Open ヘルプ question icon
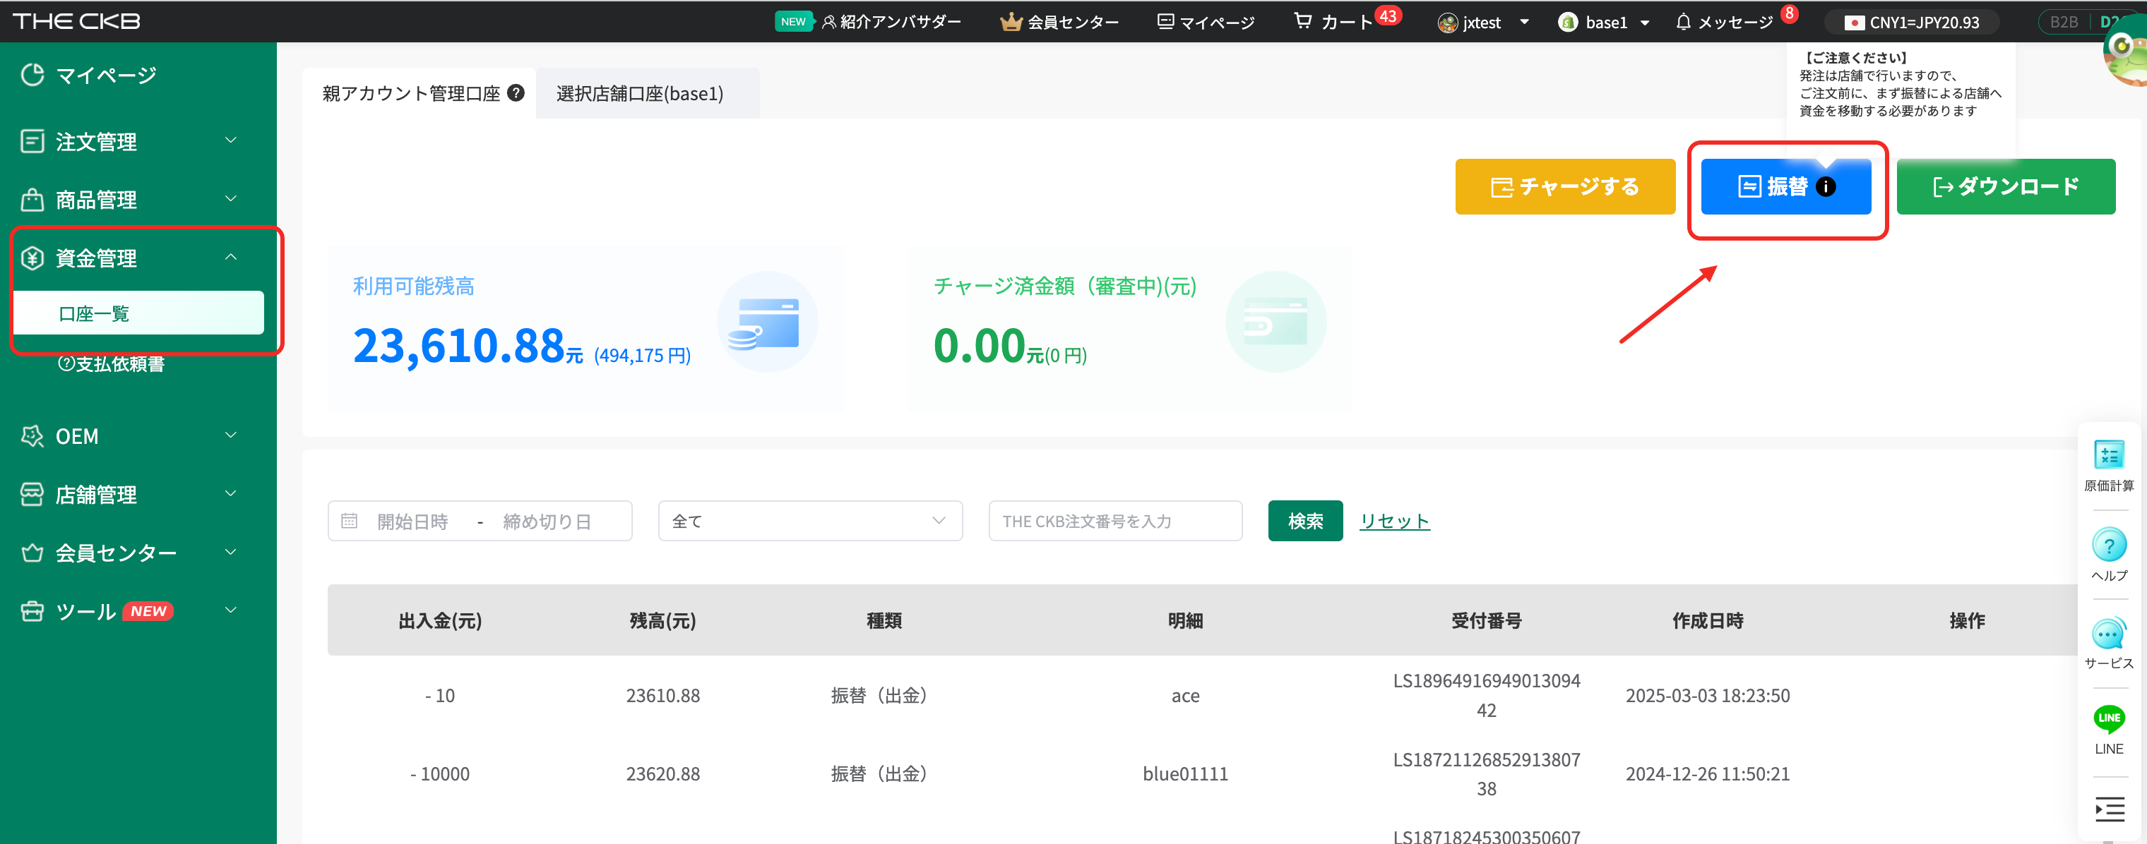Viewport: 2147px width, 844px height. pyautogui.click(x=2109, y=545)
